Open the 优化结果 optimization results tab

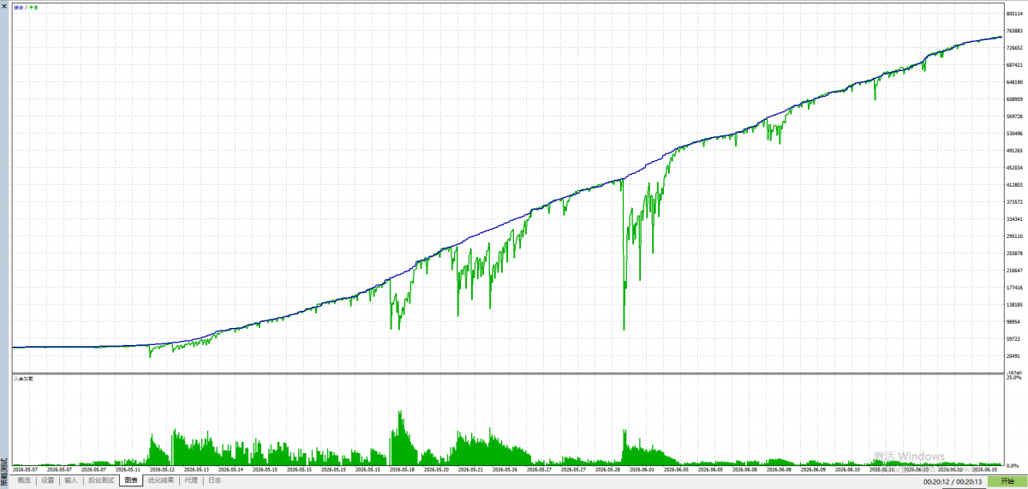click(x=161, y=480)
